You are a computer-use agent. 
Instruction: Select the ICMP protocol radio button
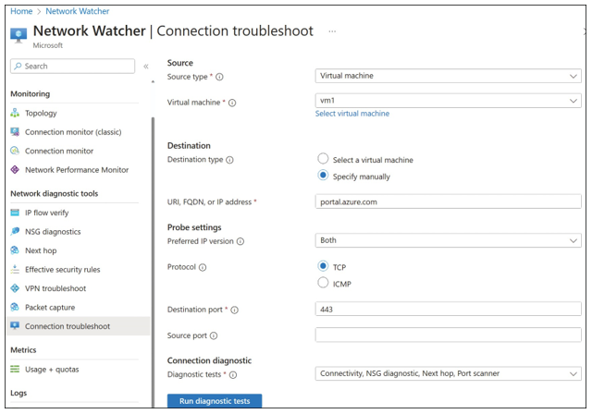323,283
